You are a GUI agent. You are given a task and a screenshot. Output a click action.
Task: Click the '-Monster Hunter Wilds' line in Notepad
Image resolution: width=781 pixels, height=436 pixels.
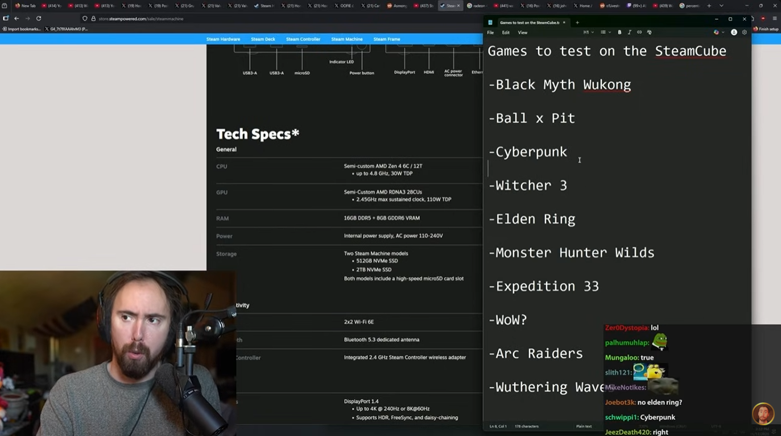572,252
